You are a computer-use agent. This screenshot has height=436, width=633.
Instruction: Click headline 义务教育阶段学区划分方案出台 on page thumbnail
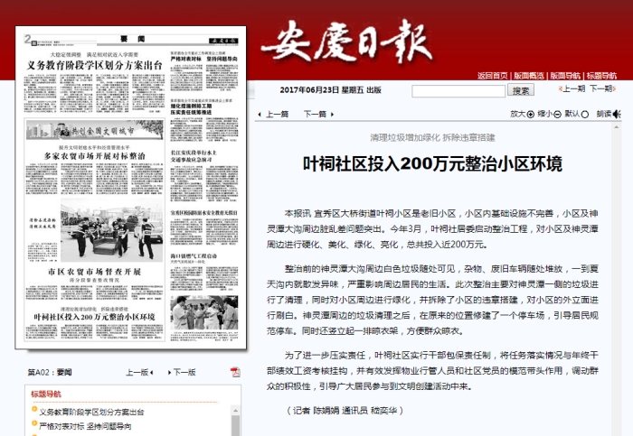point(94,65)
